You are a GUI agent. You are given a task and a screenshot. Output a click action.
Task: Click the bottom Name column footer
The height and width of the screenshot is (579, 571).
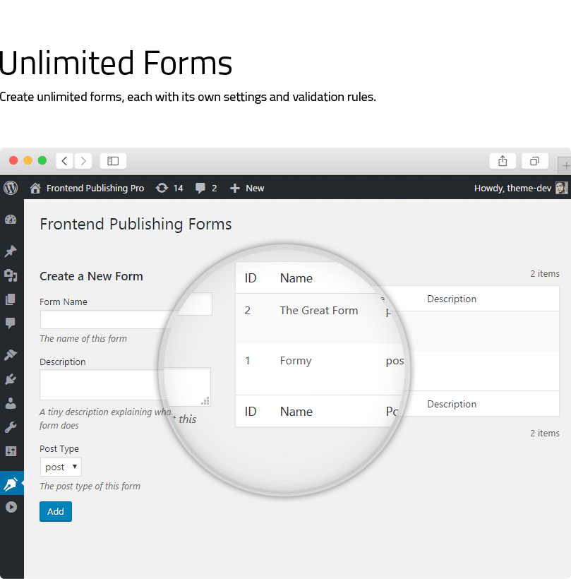296,412
